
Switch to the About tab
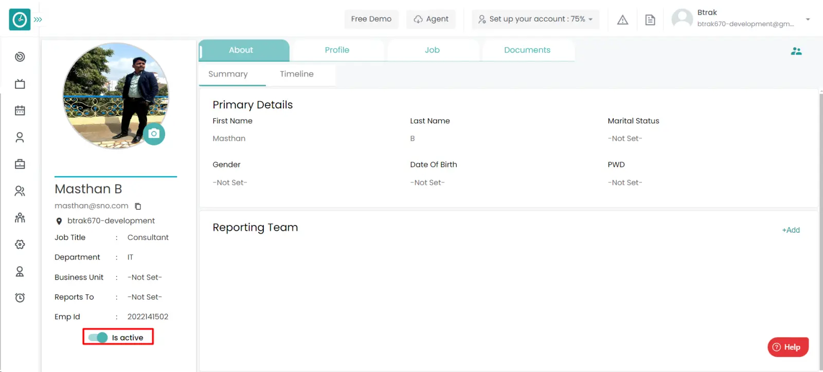coord(244,50)
